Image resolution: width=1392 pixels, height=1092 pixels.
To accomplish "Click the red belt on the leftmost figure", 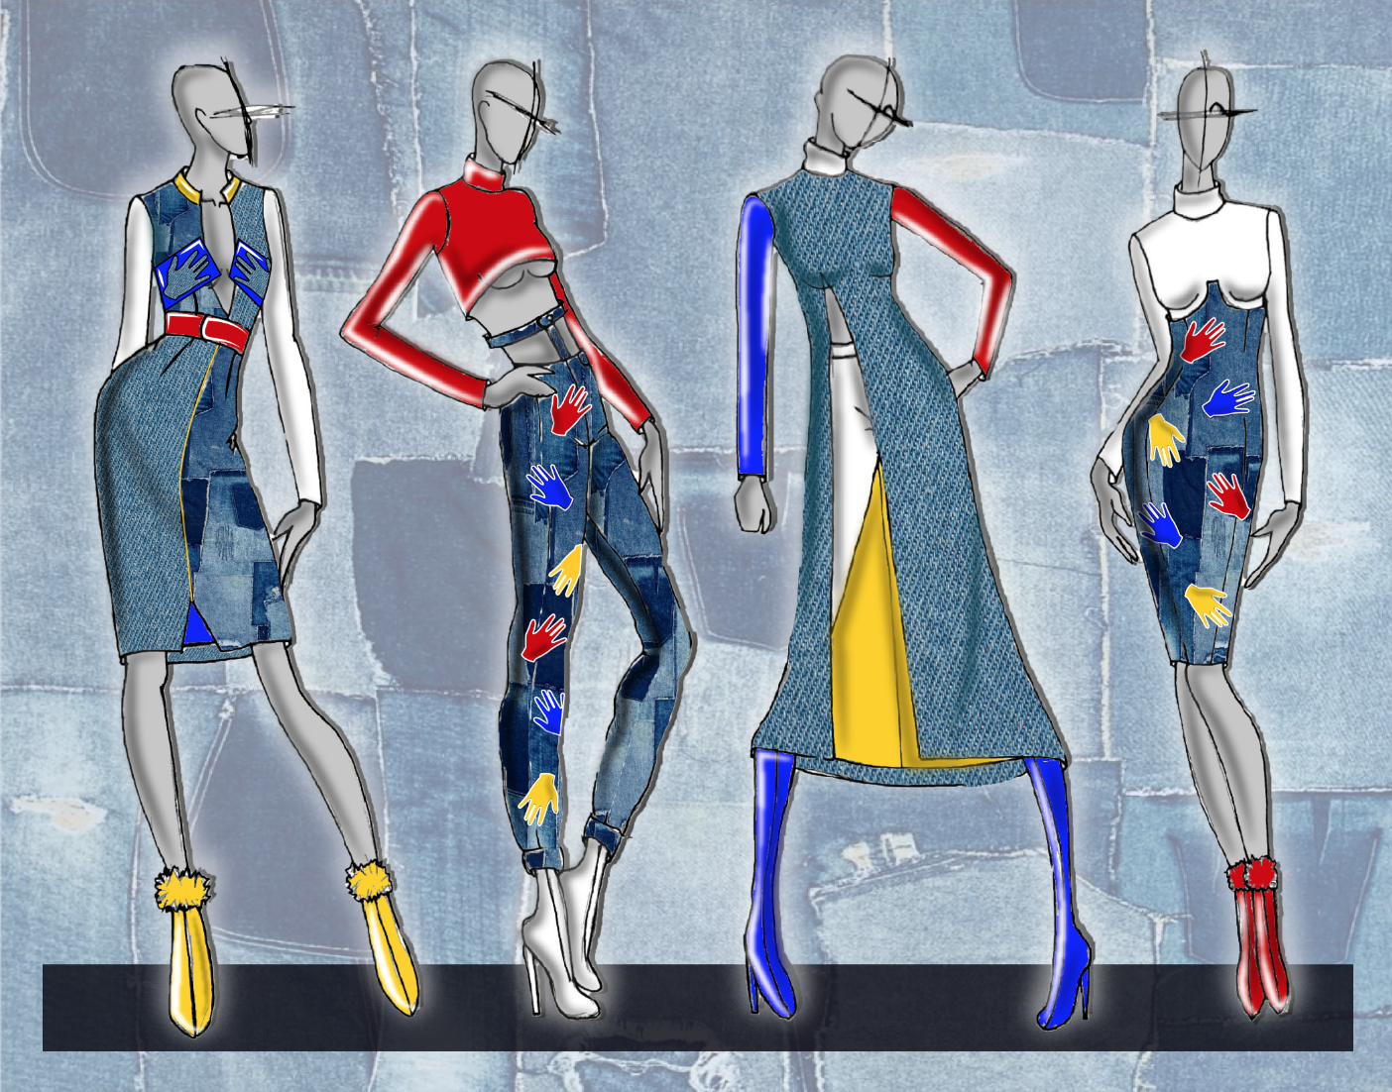I will pyautogui.click(x=206, y=328).
